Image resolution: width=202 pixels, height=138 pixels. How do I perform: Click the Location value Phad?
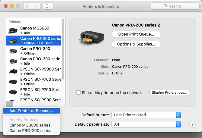pyautogui.click(x=116, y=60)
